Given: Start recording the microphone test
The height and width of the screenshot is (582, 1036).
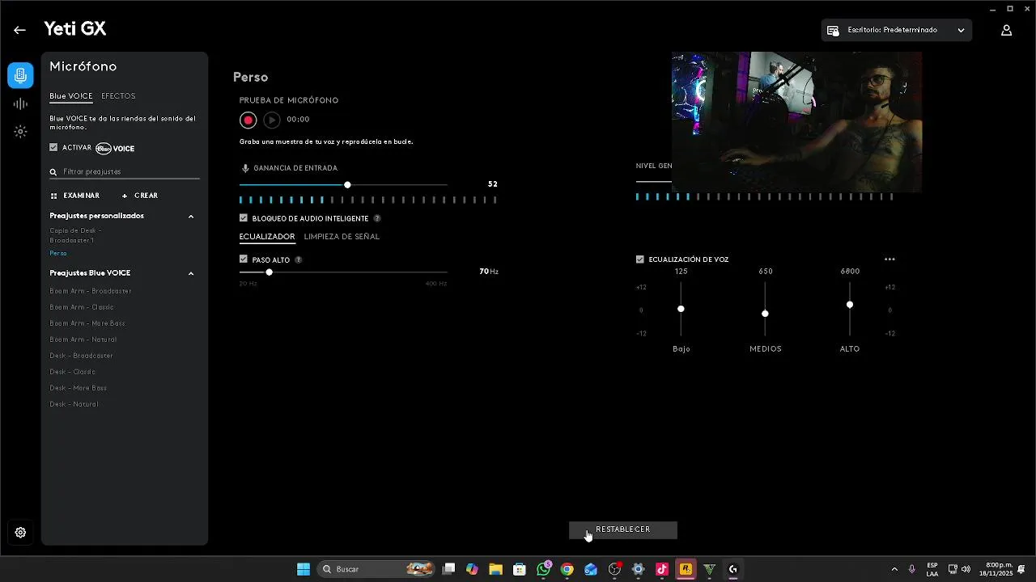Looking at the screenshot, I should click(248, 120).
